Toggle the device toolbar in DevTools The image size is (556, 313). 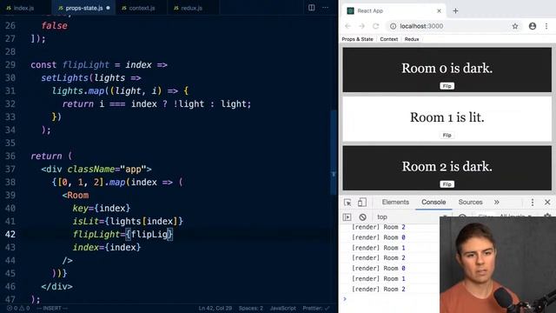point(361,203)
